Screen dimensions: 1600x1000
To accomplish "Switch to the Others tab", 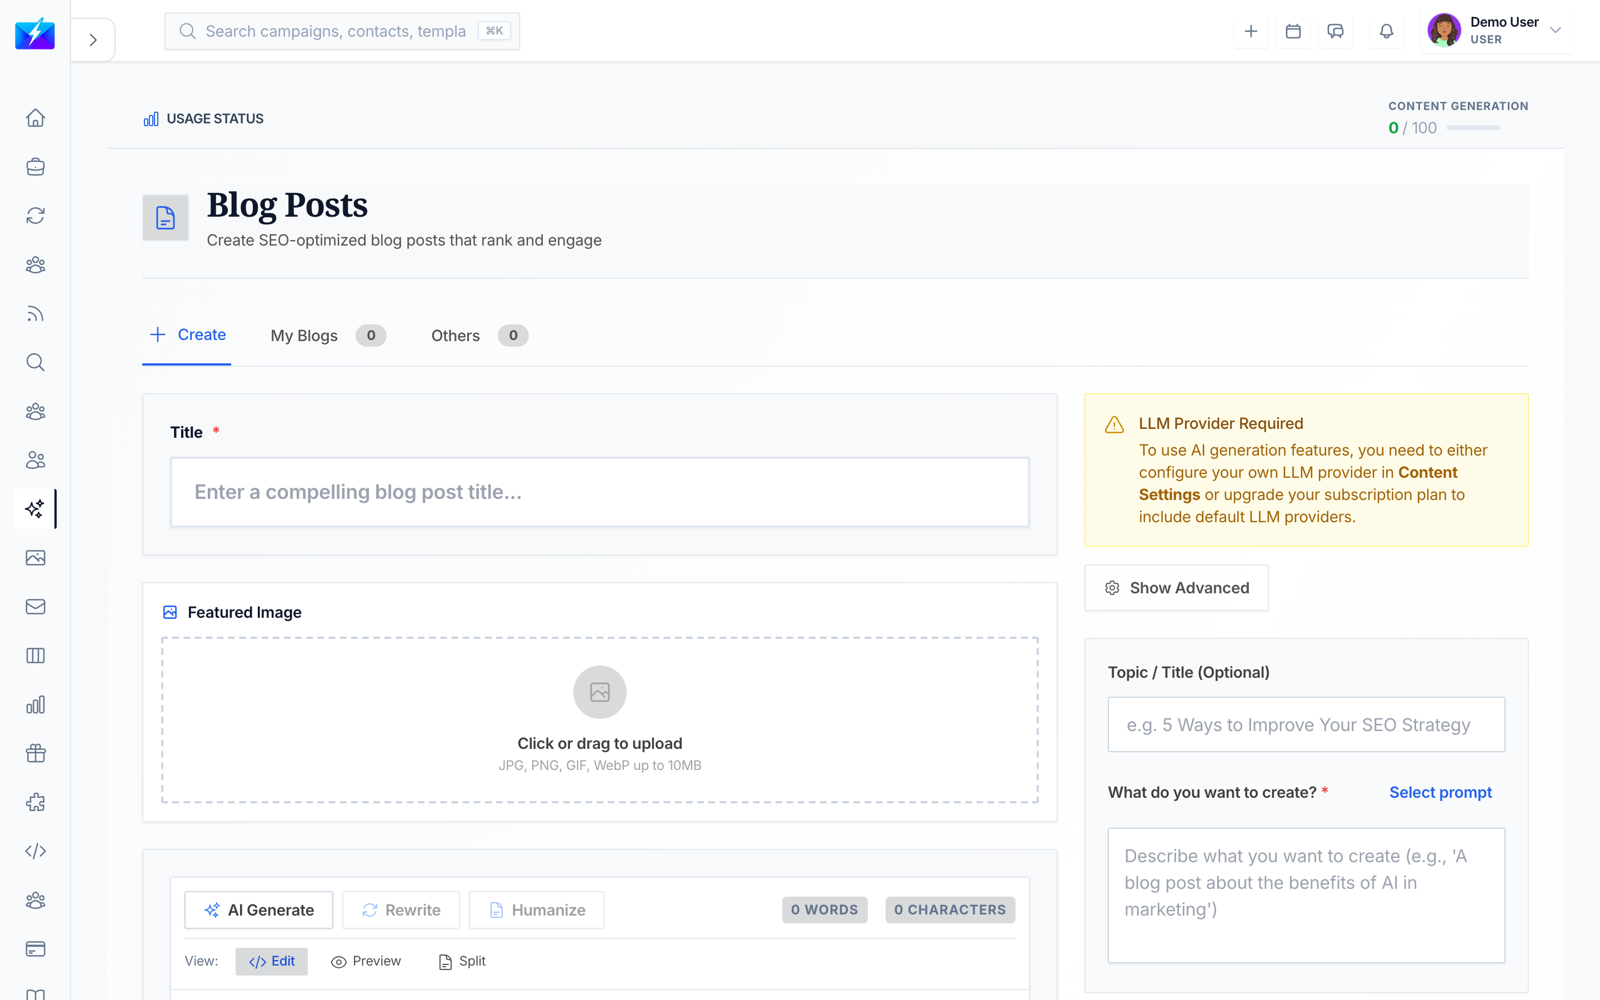I will 479,336.
